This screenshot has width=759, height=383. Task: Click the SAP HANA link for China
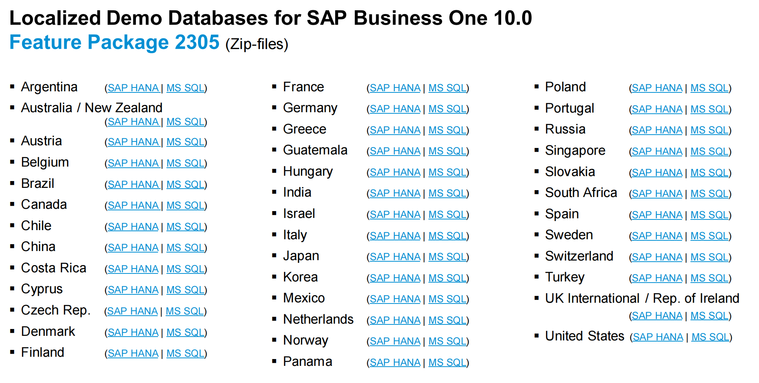click(x=133, y=248)
